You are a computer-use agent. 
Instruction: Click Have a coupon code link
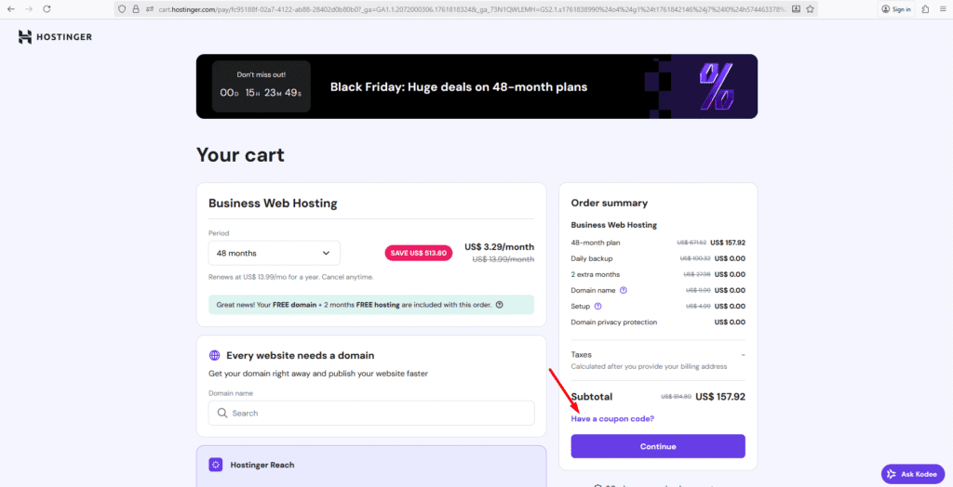pyautogui.click(x=612, y=419)
